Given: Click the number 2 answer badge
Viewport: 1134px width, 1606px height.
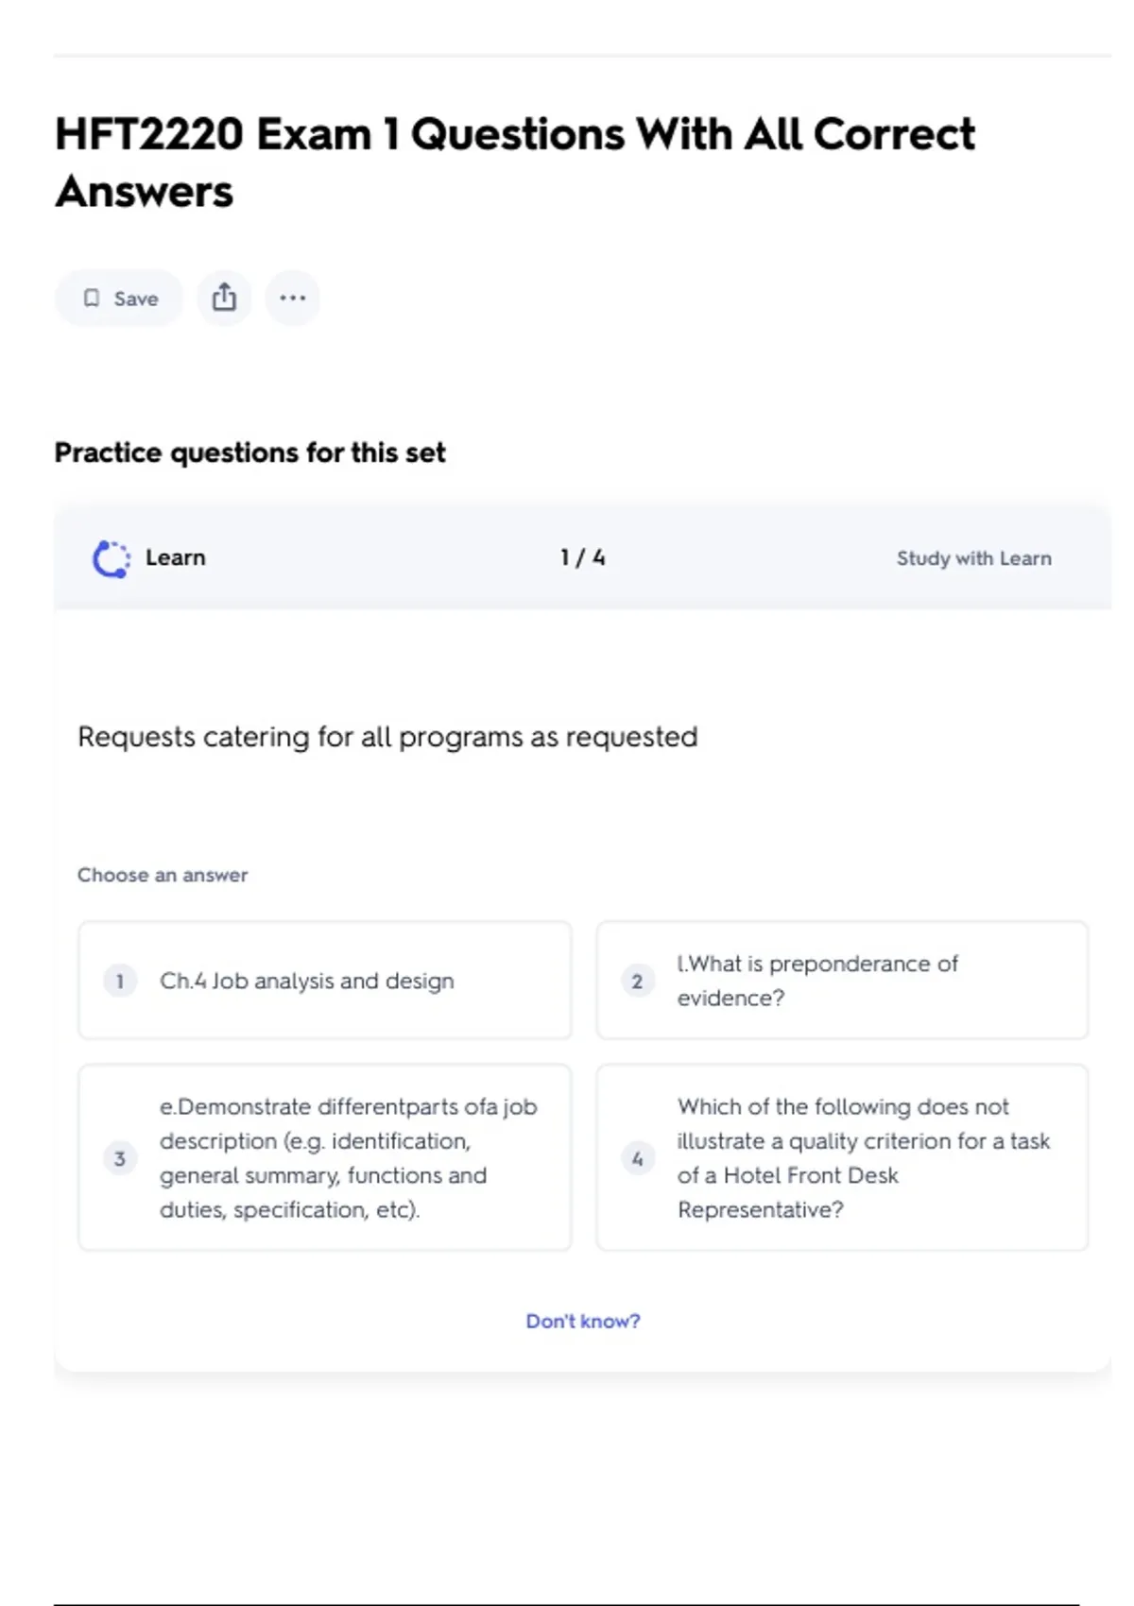Looking at the screenshot, I should [637, 981].
